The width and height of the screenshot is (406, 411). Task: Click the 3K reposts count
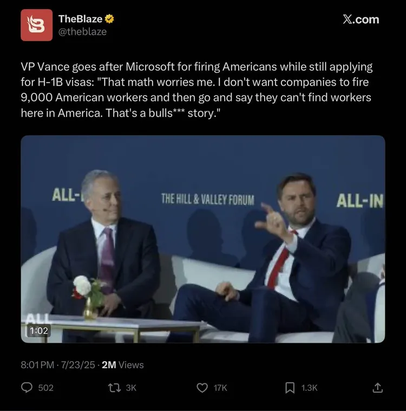pos(131,388)
